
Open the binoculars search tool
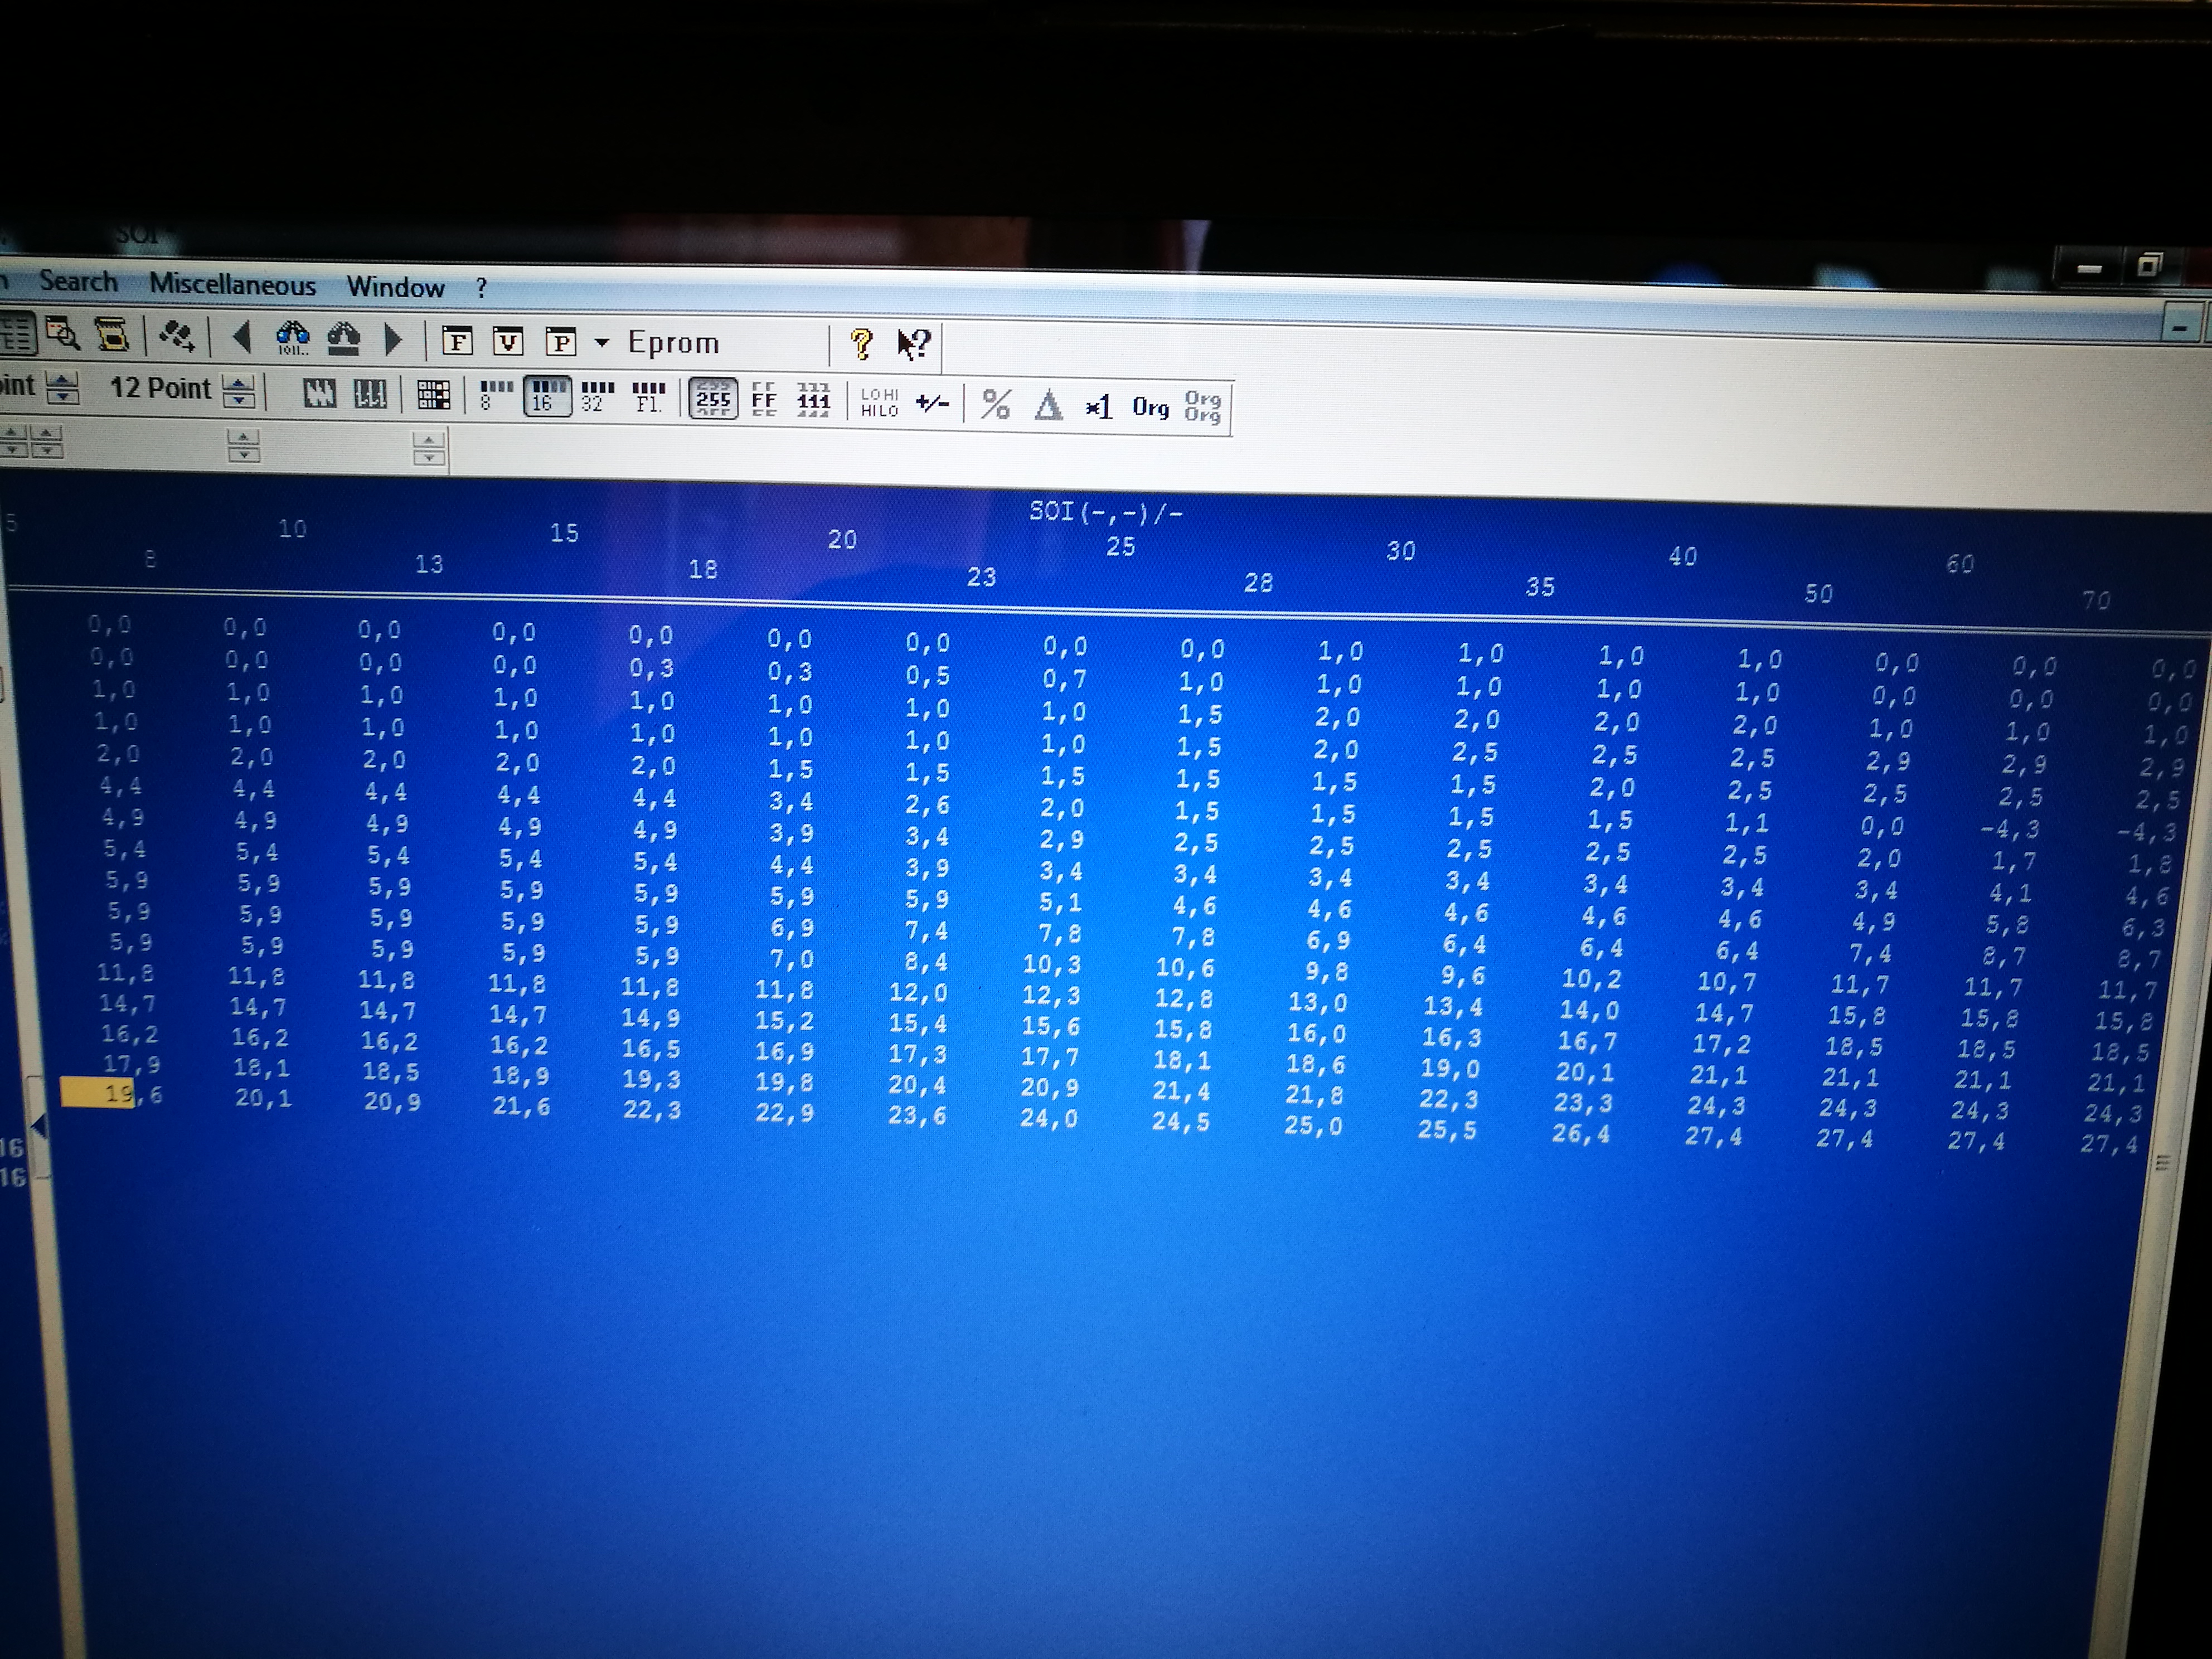click(x=293, y=338)
